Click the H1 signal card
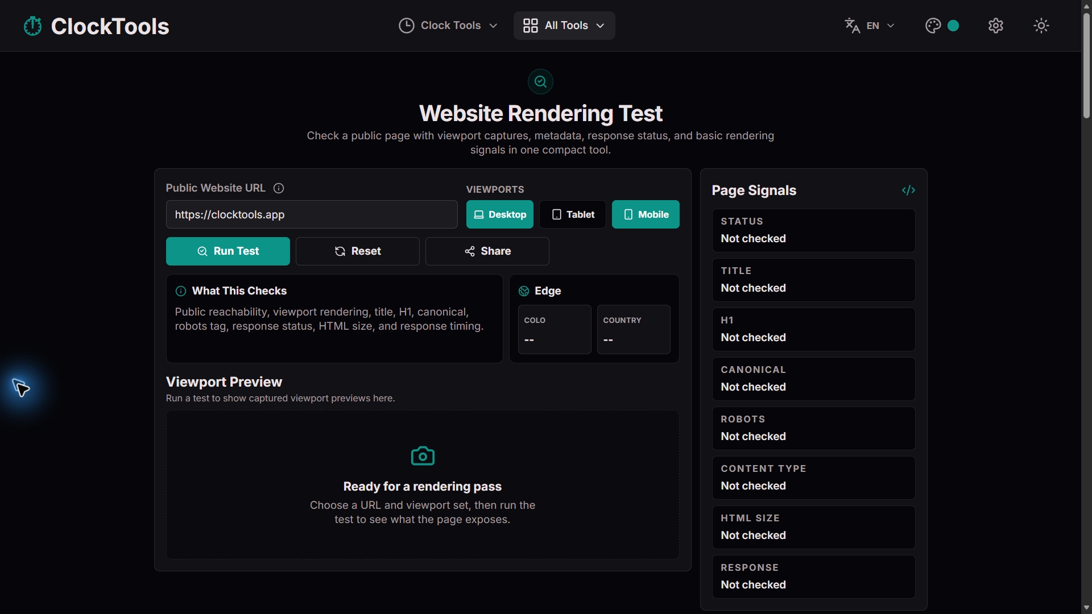The image size is (1092, 614). tap(813, 329)
